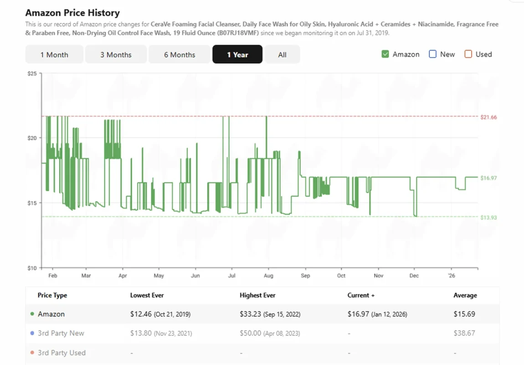Click the $13.93 lowest price marker

pos(488,217)
